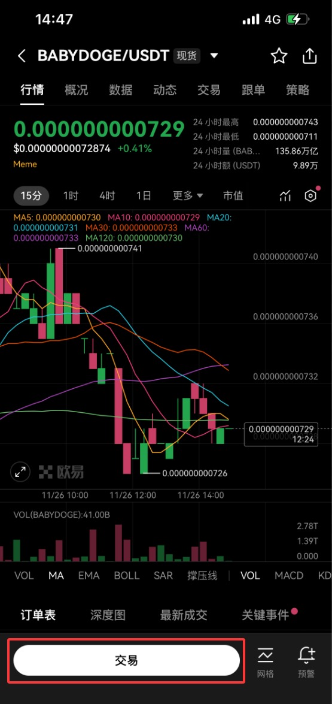
Task: Click the Meme category tag
Action: 25,164
